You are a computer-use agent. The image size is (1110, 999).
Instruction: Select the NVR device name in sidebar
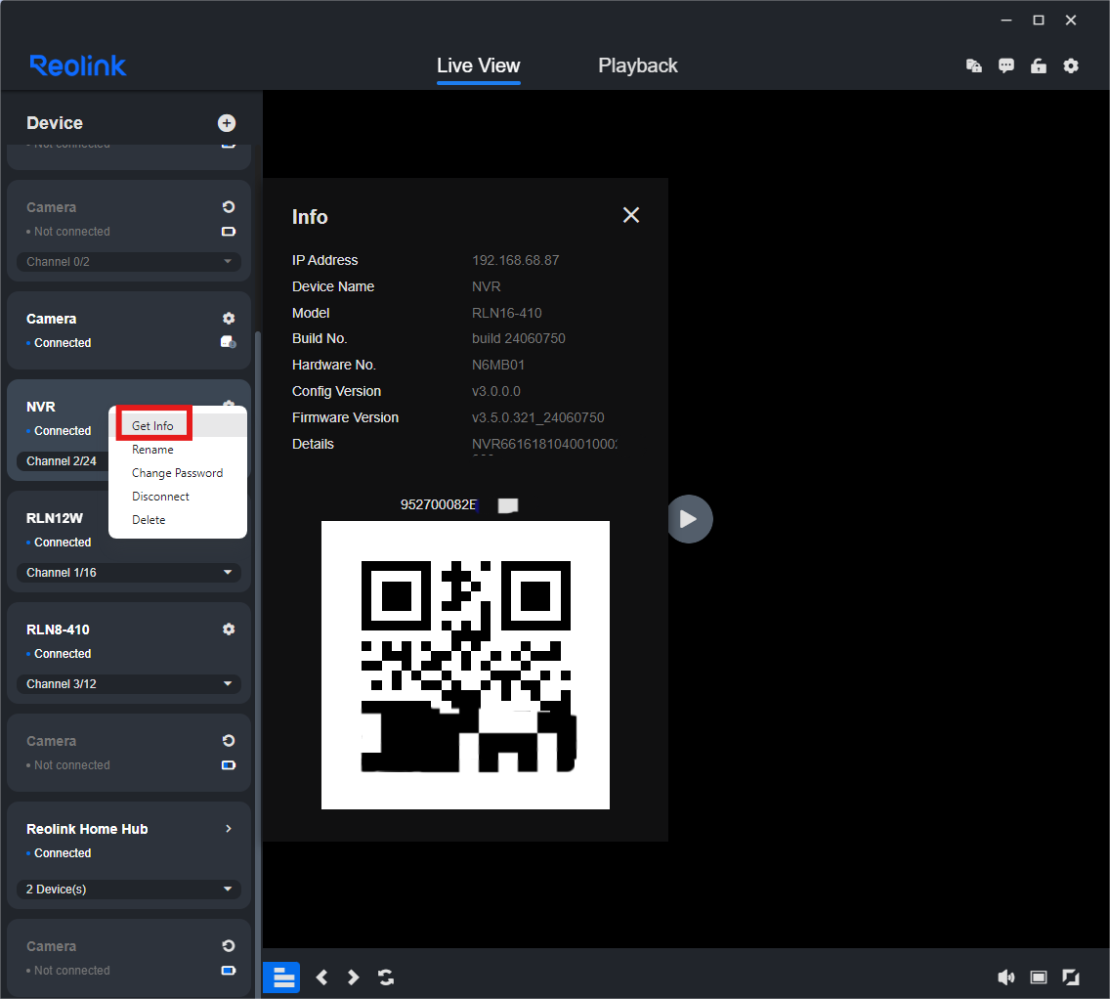coord(41,407)
